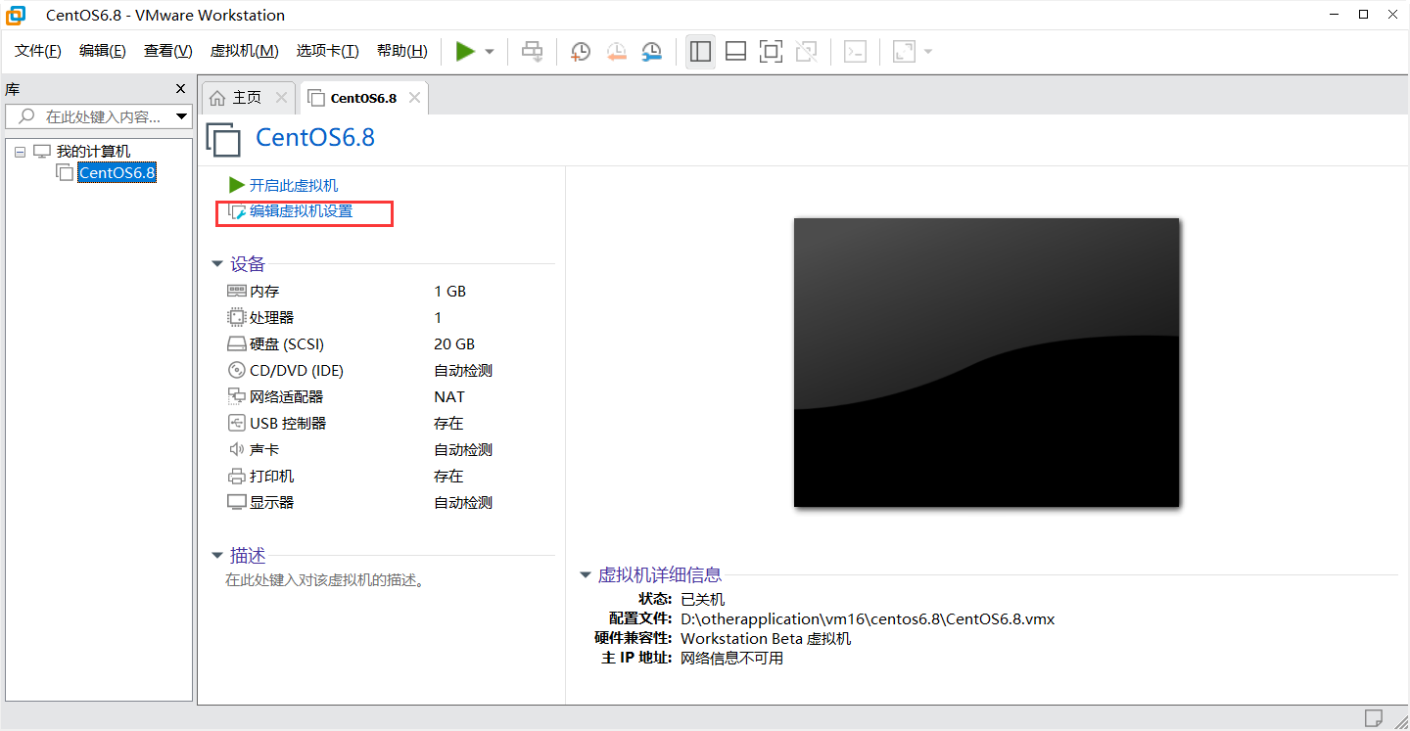Open the 虚拟机 menu

[244, 51]
